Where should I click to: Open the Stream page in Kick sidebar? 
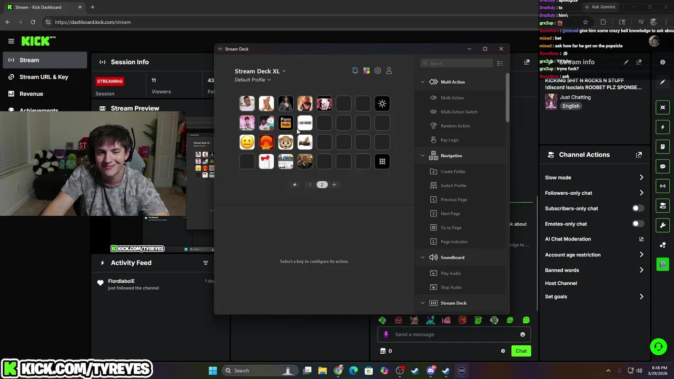[x=45, y=60]
